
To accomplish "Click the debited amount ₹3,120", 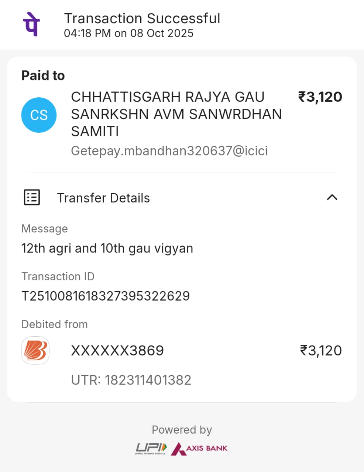I will point(321,350).
